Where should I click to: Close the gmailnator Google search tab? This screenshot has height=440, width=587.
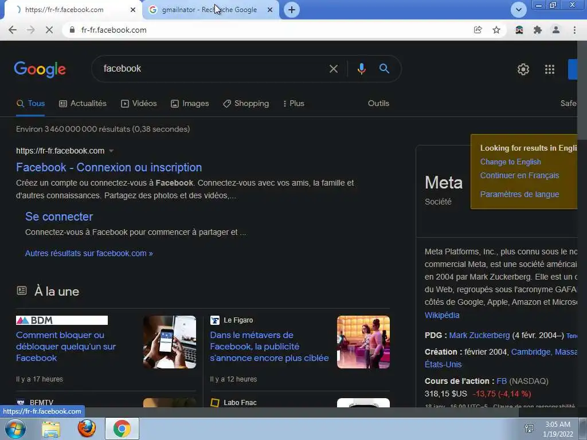click(270, 10)
